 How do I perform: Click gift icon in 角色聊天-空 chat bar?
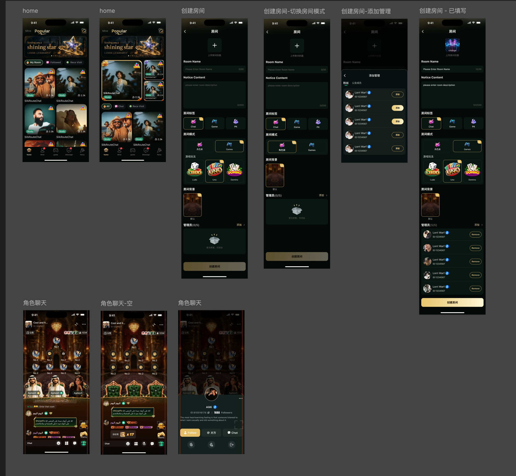161,443
